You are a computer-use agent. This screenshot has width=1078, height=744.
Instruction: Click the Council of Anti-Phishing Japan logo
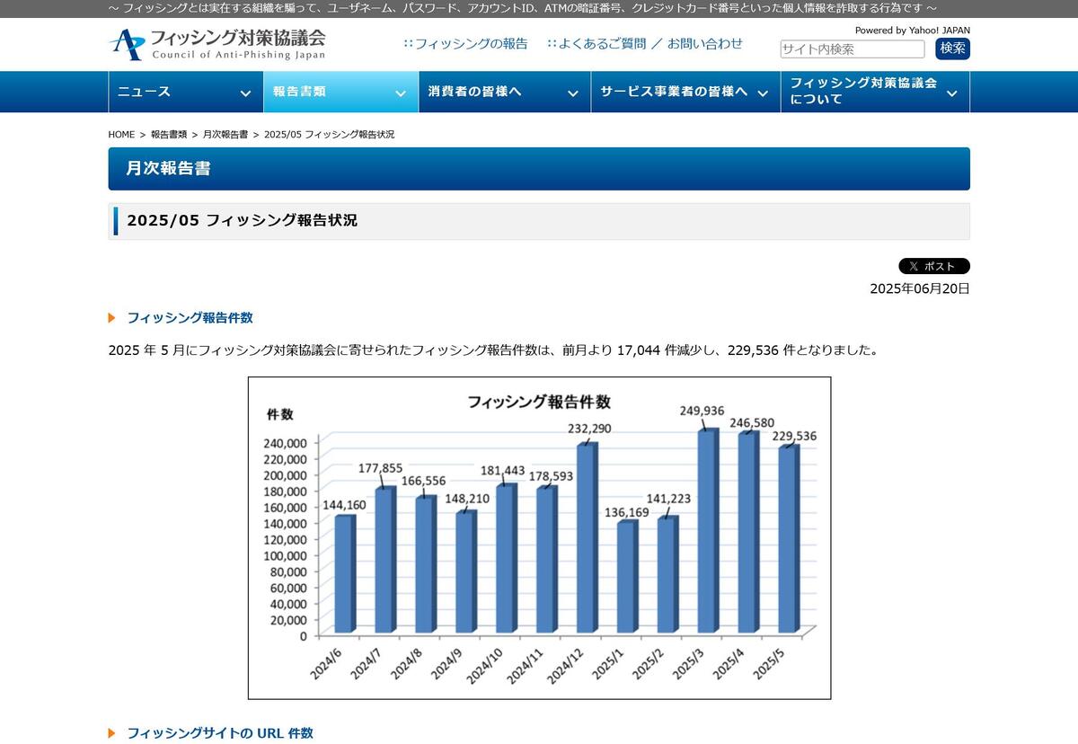tap(217, 44)
